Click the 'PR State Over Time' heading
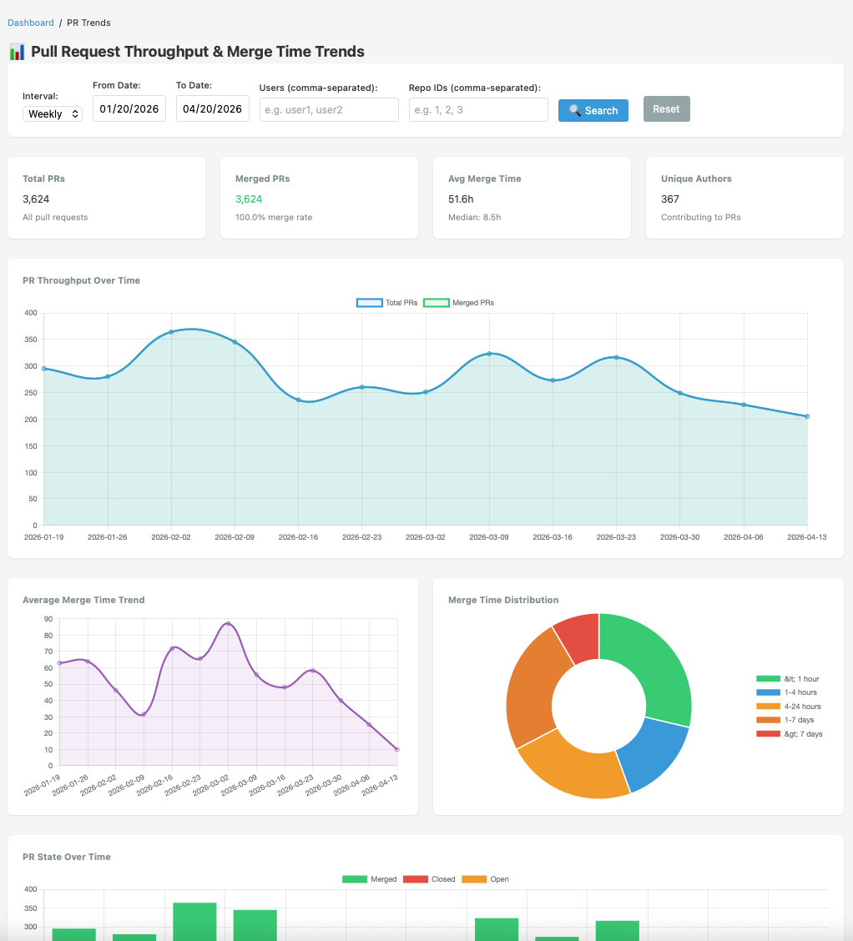 [x=67, y=857]
